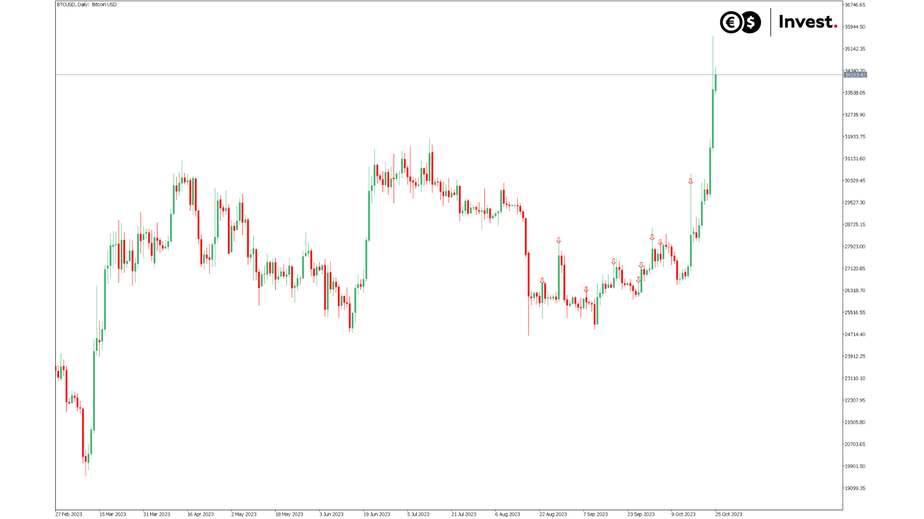Click the horizontal current-price line across the chart
Screen dimensions: 924x519
point(449,74)
